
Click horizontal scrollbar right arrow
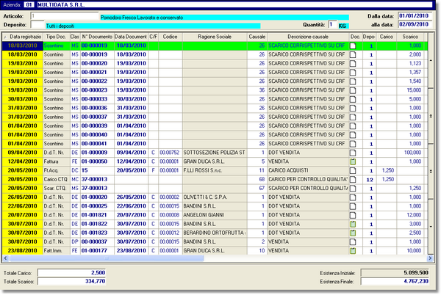pos(430,258)
